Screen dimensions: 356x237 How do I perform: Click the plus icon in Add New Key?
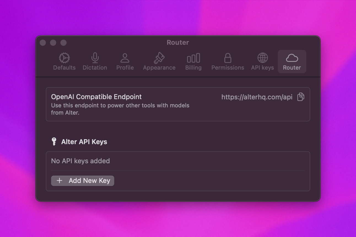60,181
